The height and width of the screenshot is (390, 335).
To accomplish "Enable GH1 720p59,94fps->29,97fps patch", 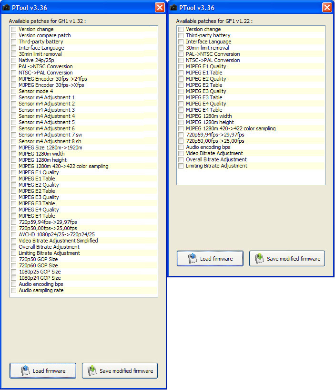I will (14, 222).
